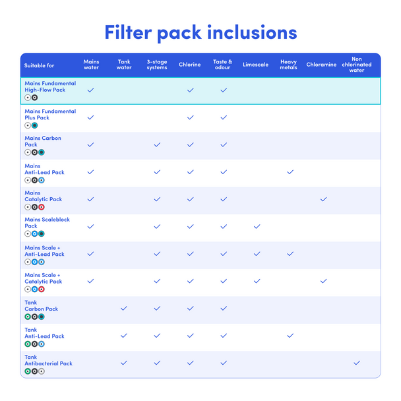Select the Mains Catalytic Pack label

[x=44, y=196]
